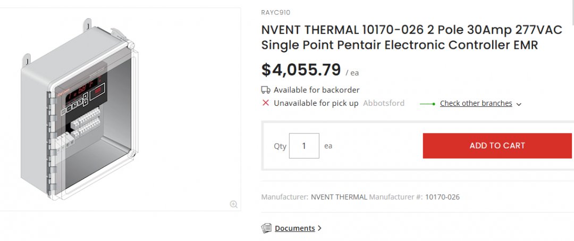The width and height of the screenshot is (574, 241).
Task: Open the Check other branches link
Action: tap(476, 103)
